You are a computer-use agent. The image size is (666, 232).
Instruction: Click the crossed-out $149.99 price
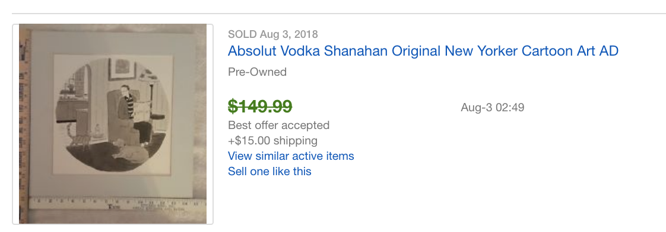pos(260,107)
